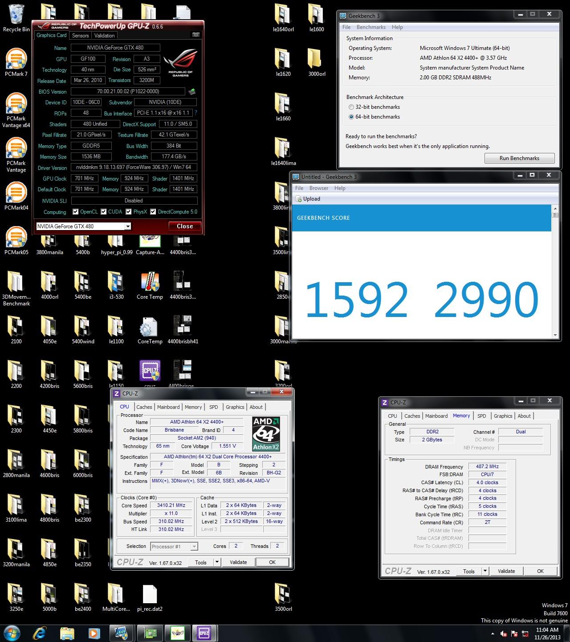Open the Core Temp application icon
Screen dimensions: 570x642
click(150, 284)
